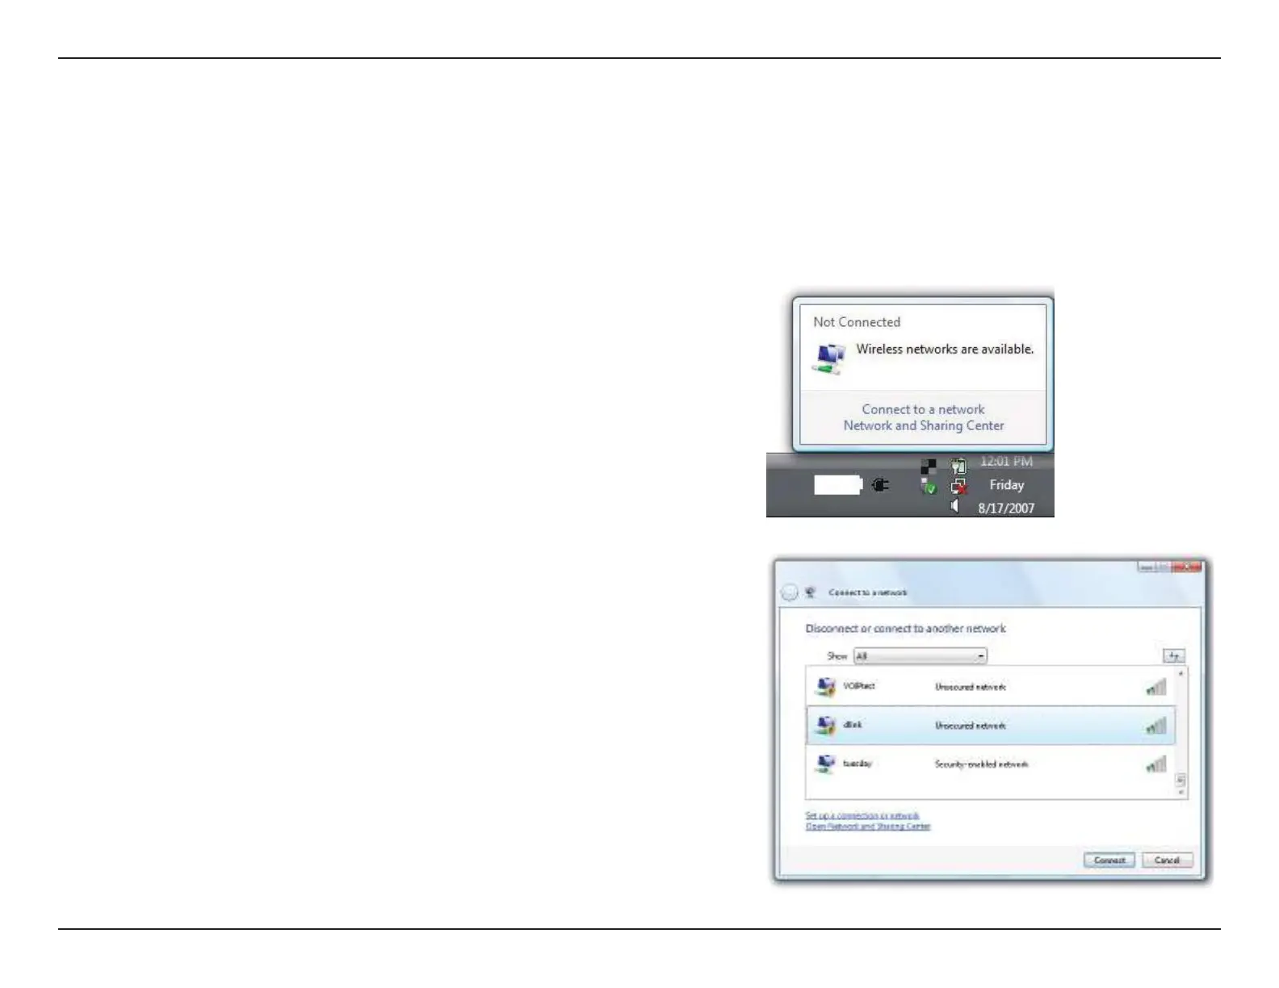Click the volume speaker tray icon
The height and width of the screenshot is (988, 1279).
point(955,506)
